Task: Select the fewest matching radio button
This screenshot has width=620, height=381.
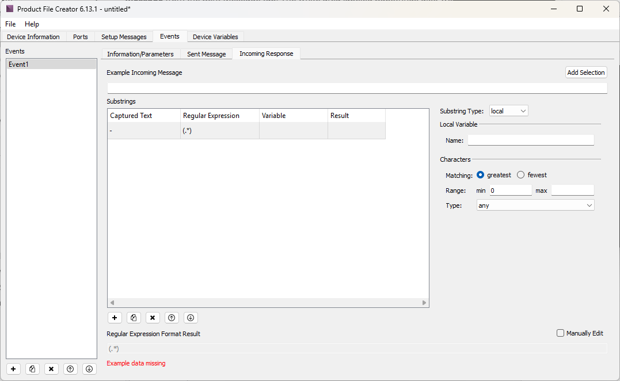Action: click(521, 175)
